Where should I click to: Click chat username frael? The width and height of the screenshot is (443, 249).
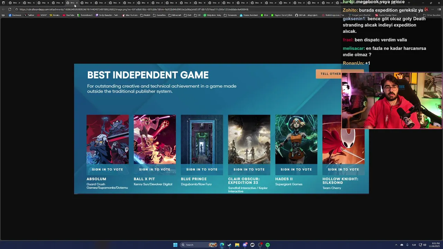click(348, 40)
